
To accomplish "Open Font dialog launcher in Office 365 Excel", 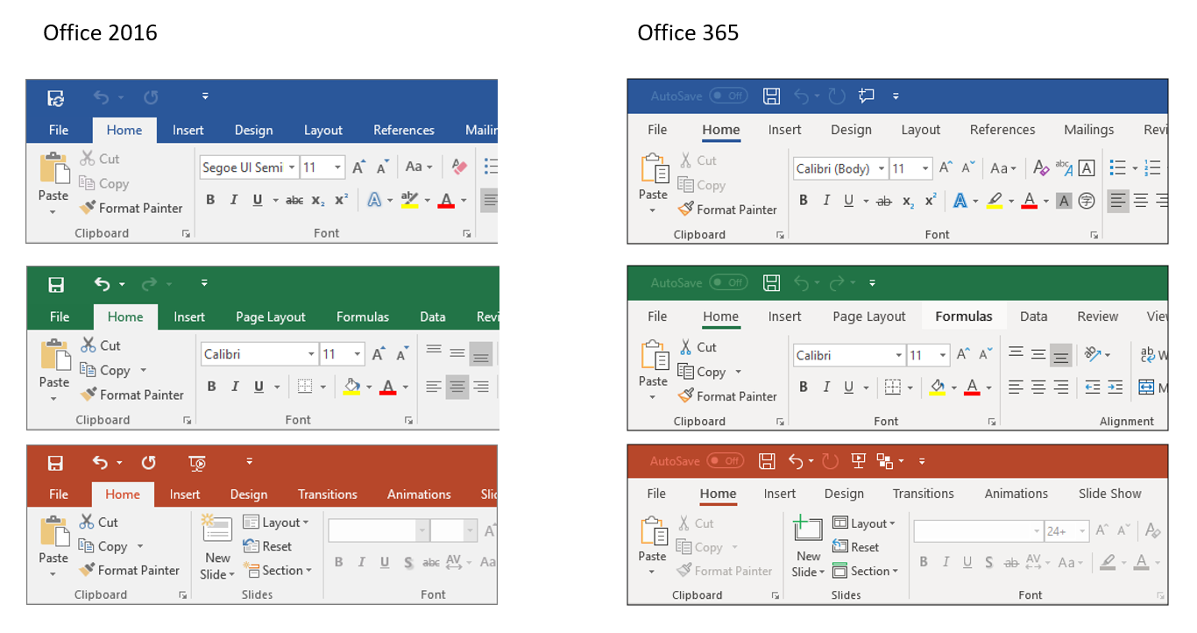I will point(992,422).
